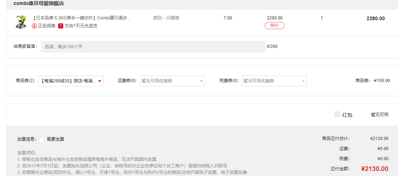398x176 pixels.
Task: Click the 商品应付总计 ¥2130.00 value
Action: tap(379, 138)
